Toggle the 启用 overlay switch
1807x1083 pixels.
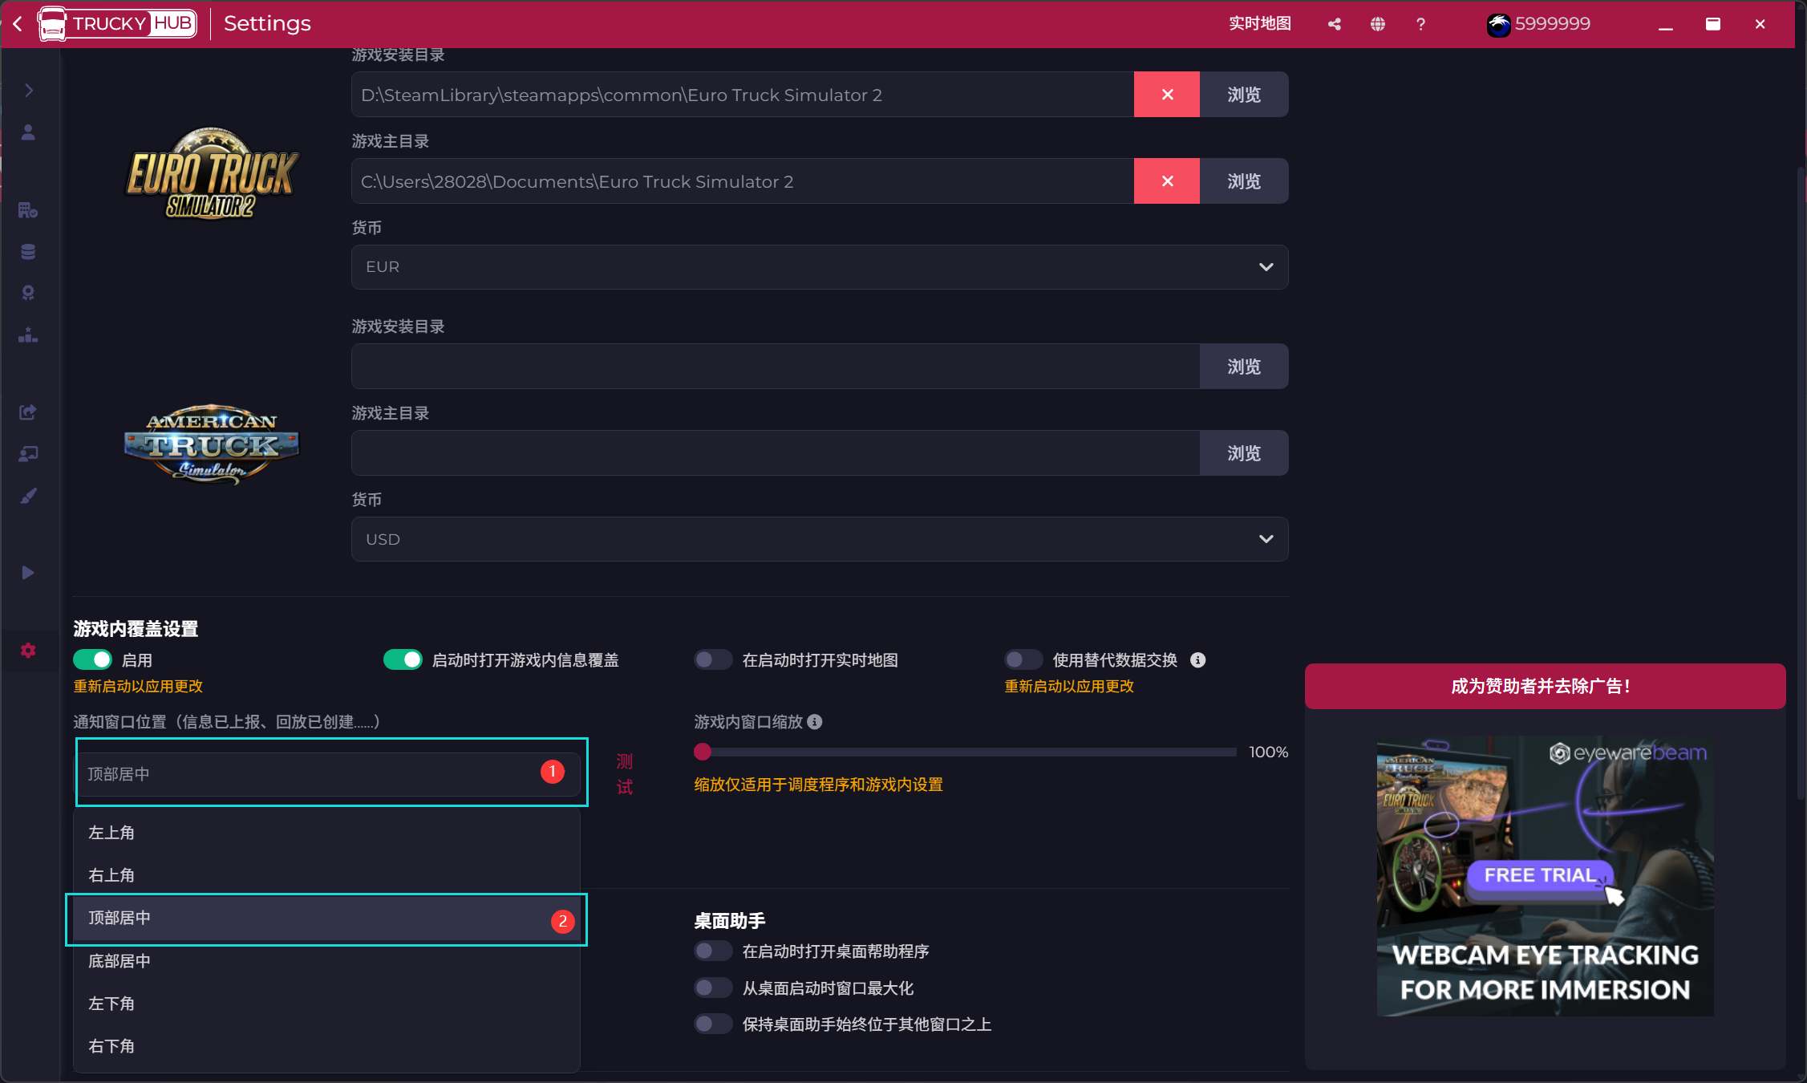[x=92, y=659]
